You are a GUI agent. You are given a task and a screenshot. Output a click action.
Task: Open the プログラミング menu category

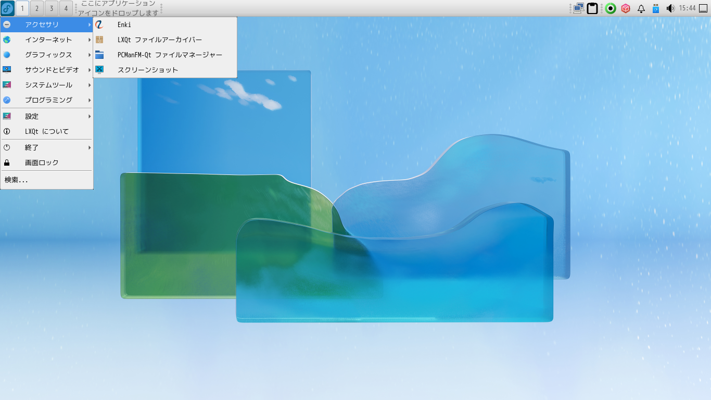pos(47,100)
